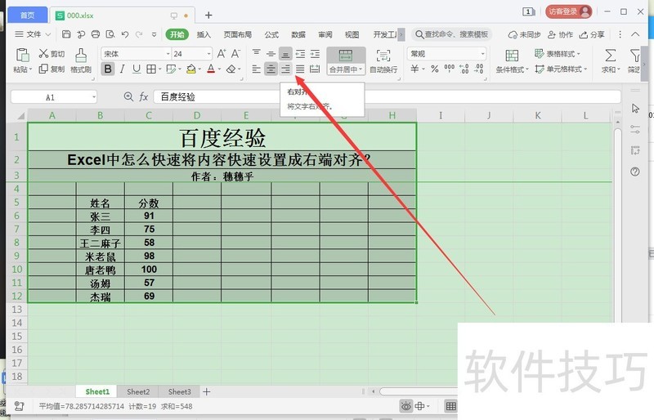Align text to the left
This screenshot has height=420, width=654.
[256, 69]
